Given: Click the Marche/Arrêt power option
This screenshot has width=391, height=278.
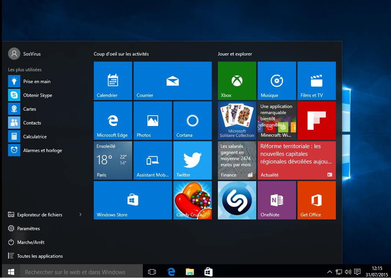Looking at the screenshot, I should coord(31,242).
